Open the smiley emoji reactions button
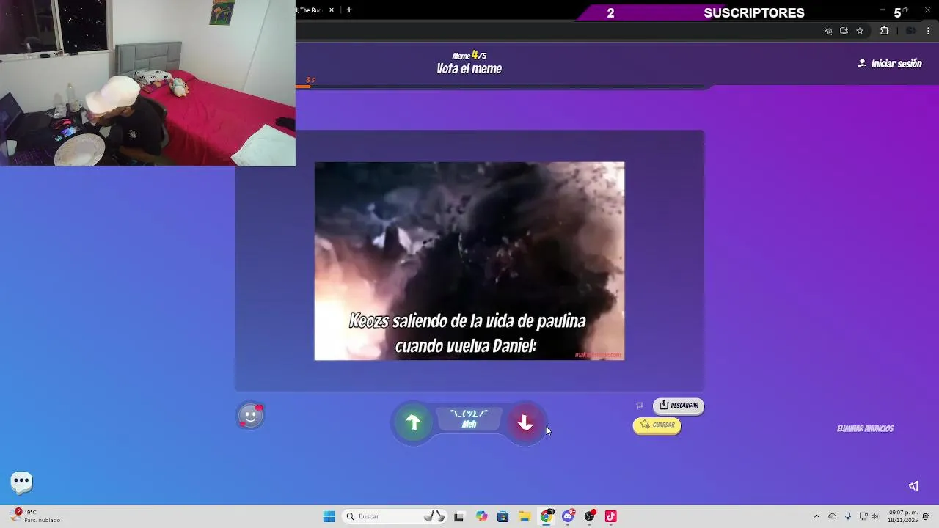The image size is (939, 528). pos(251,416)
